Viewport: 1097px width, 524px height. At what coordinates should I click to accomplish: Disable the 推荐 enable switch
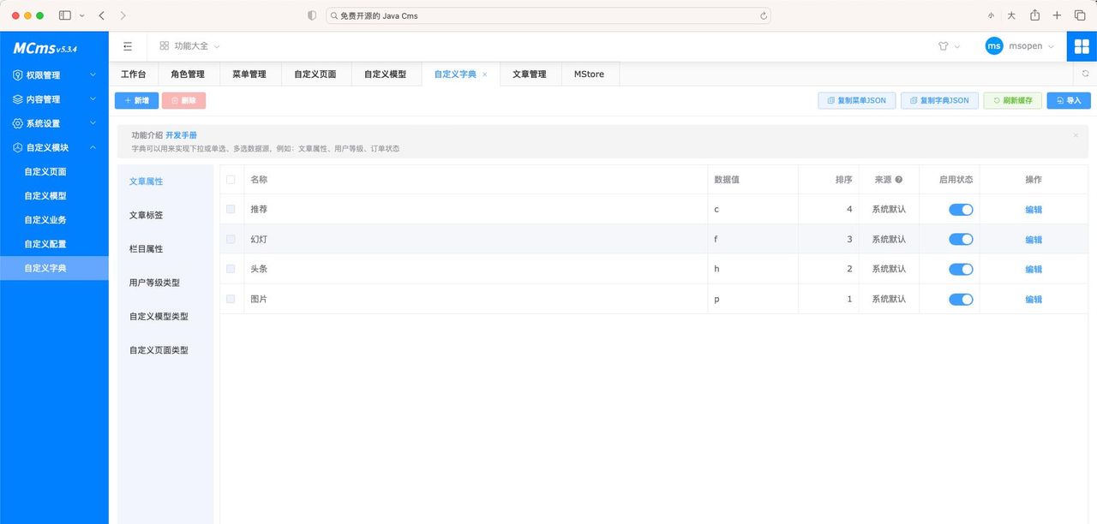pyautogui.click(x=961, y=209)
